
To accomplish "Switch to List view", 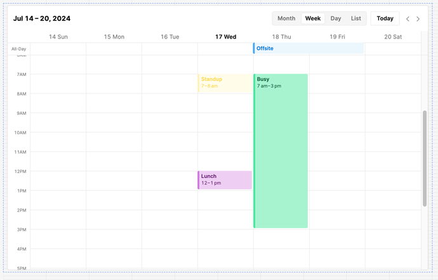I will 356,18.
